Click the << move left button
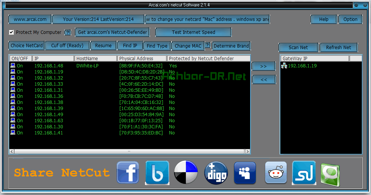 264,80
